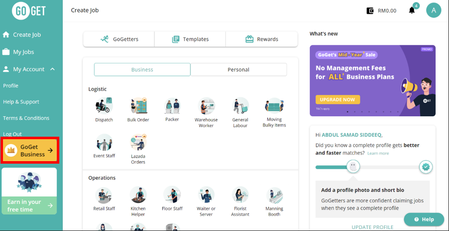Open the user avatar A
The width and height of the screenshot is (449, 231).
(x=434, y=10)
